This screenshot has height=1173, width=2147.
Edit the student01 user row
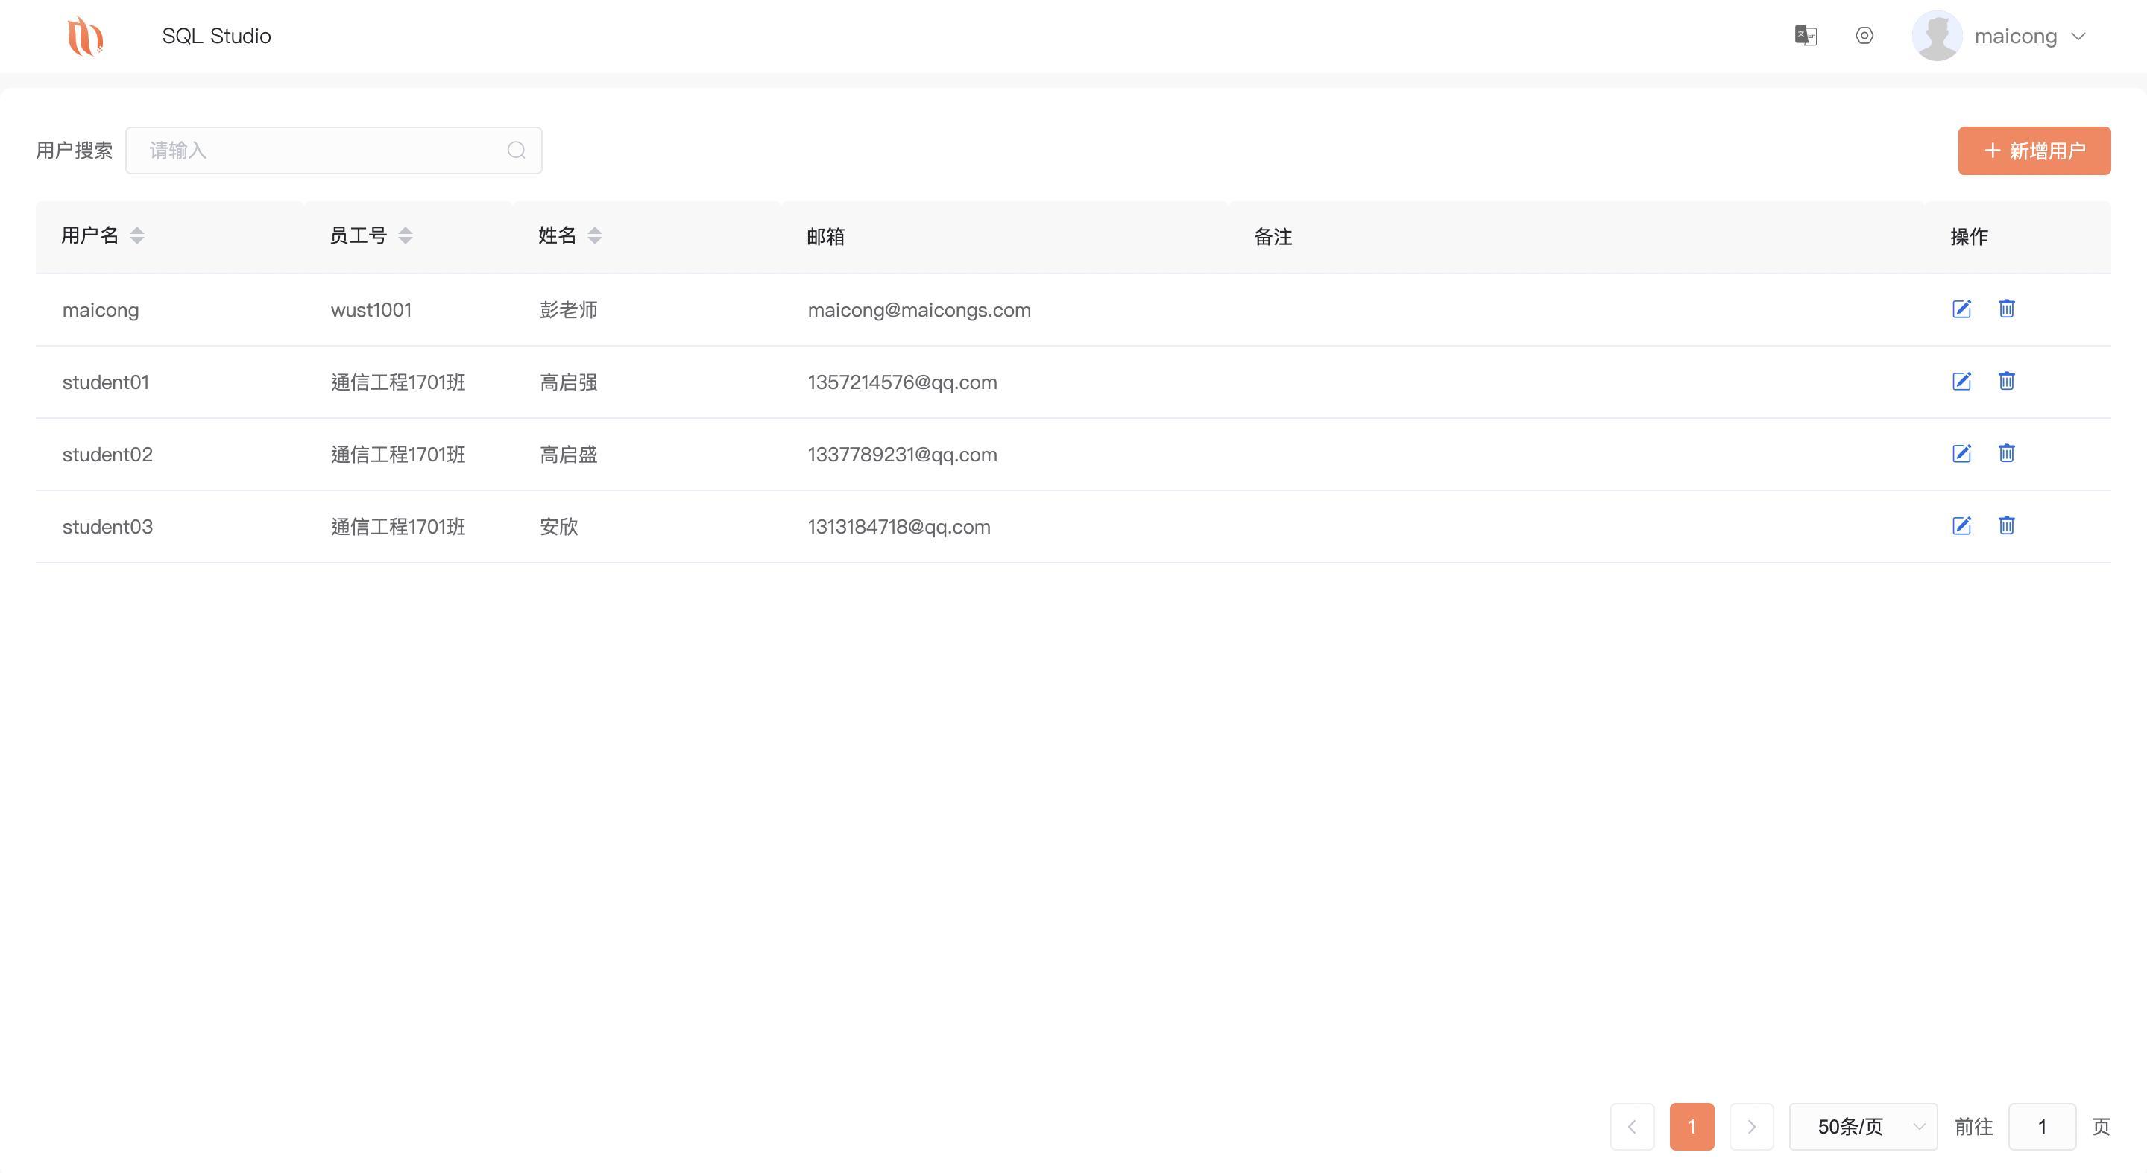click(x=1961, y=382)
